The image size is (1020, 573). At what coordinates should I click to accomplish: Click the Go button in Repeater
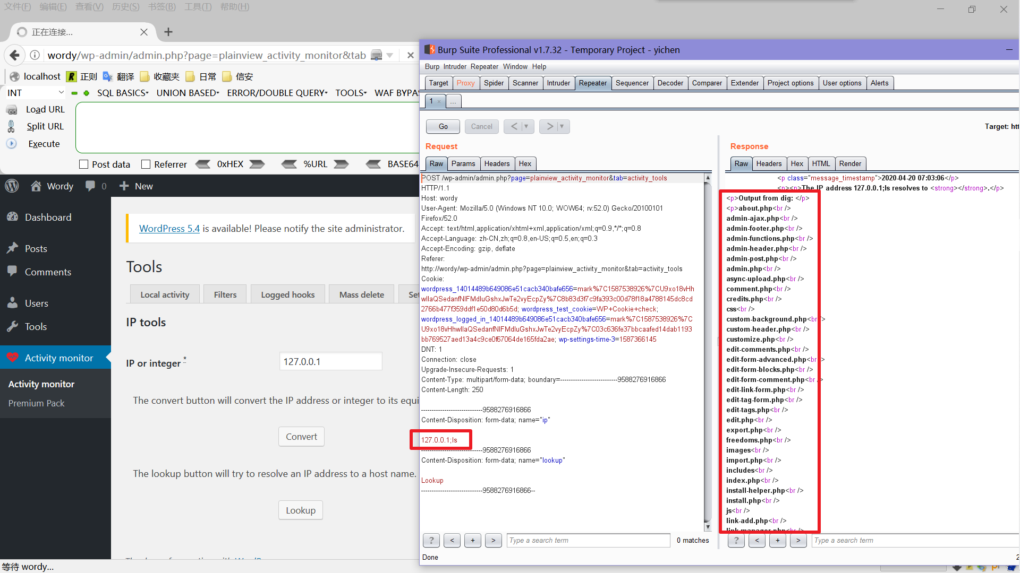tap(443, 126)
